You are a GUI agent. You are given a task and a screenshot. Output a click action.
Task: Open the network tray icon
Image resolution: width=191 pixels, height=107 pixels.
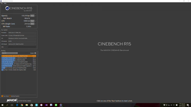[x=169, y=105]
